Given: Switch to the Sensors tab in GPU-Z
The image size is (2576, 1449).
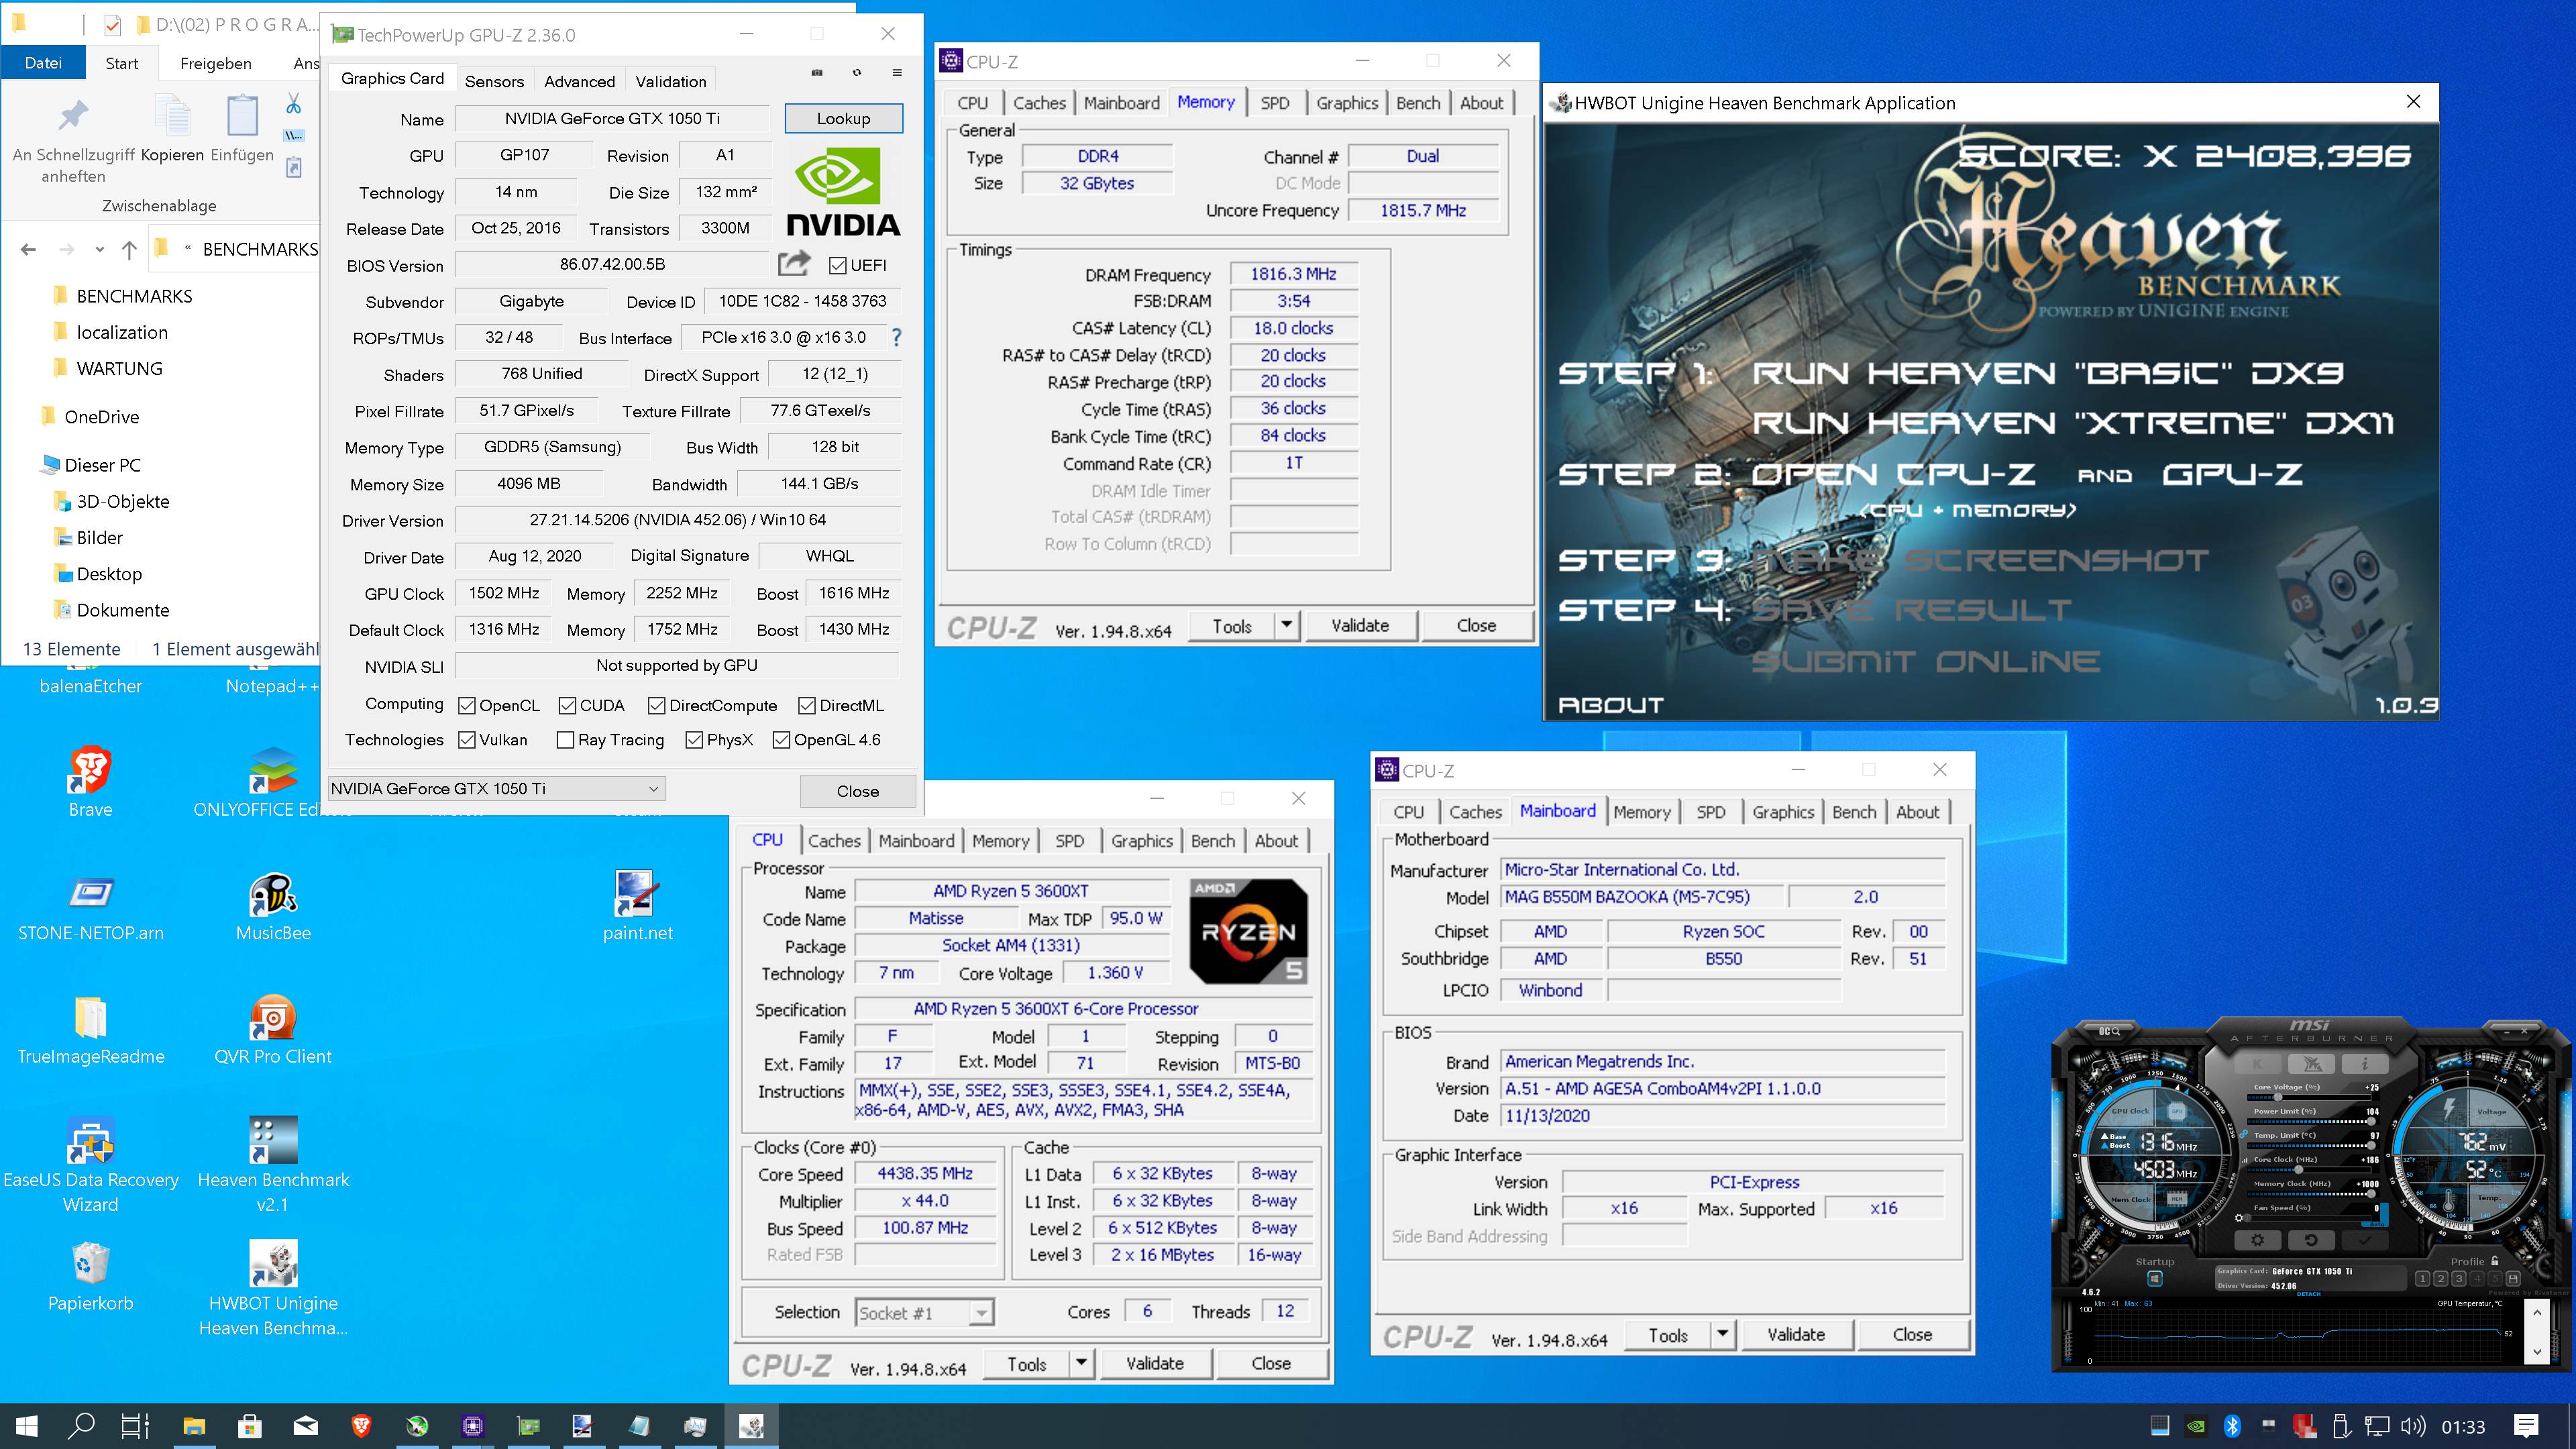Looking at the screenshot, I should [x=494, y=81].
